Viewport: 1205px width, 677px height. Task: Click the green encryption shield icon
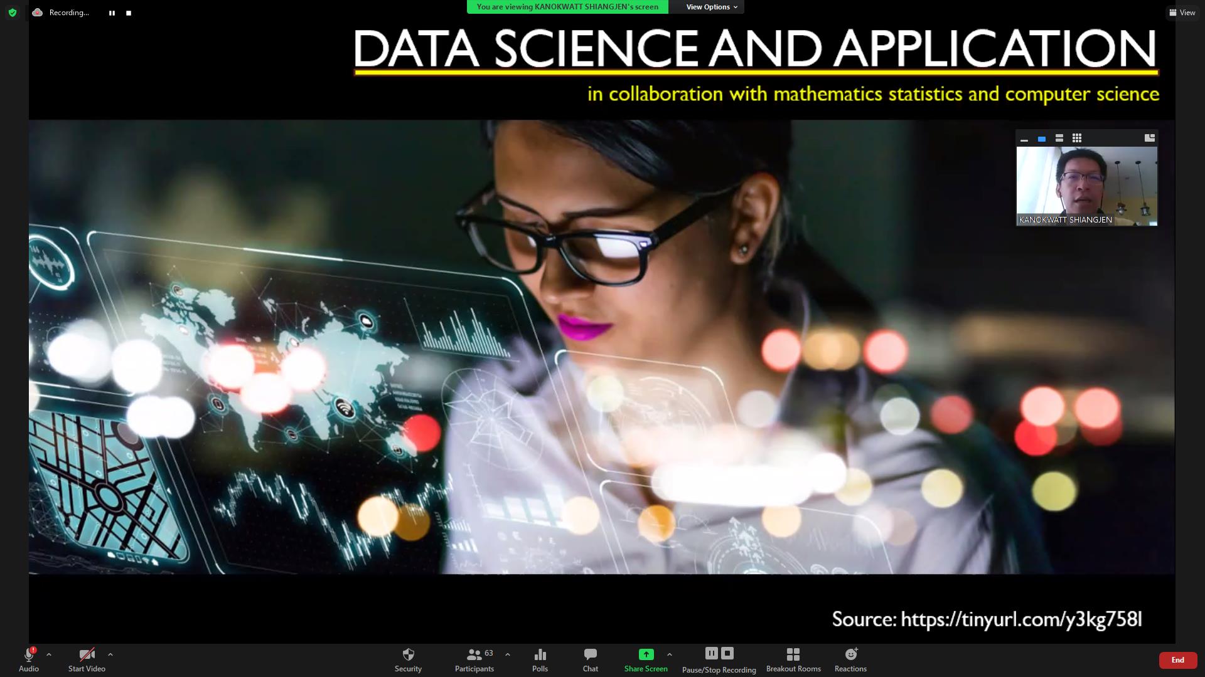(13, 13)
